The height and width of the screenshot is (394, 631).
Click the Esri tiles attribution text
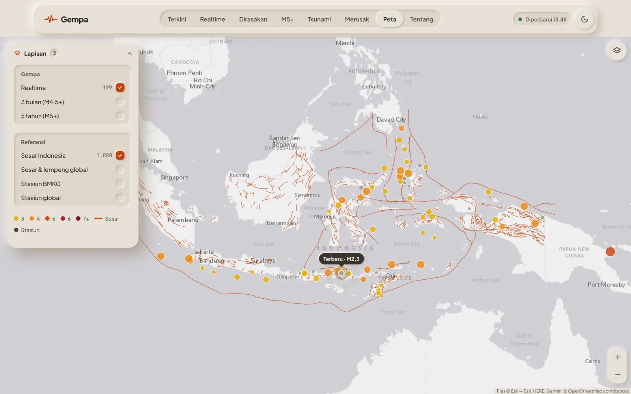562,391
